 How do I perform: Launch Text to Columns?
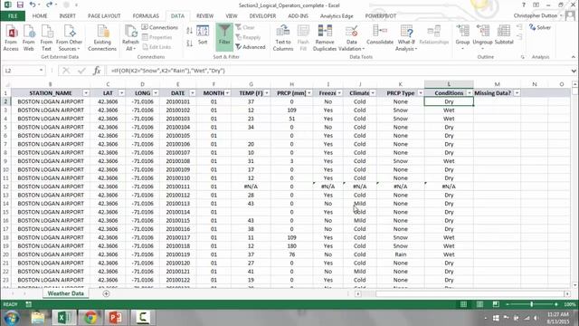coord(283,38)
